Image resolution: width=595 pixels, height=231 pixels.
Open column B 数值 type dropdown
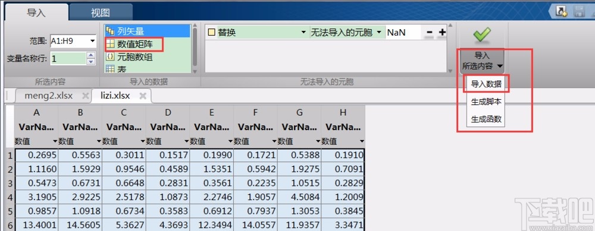pos(99,142)
